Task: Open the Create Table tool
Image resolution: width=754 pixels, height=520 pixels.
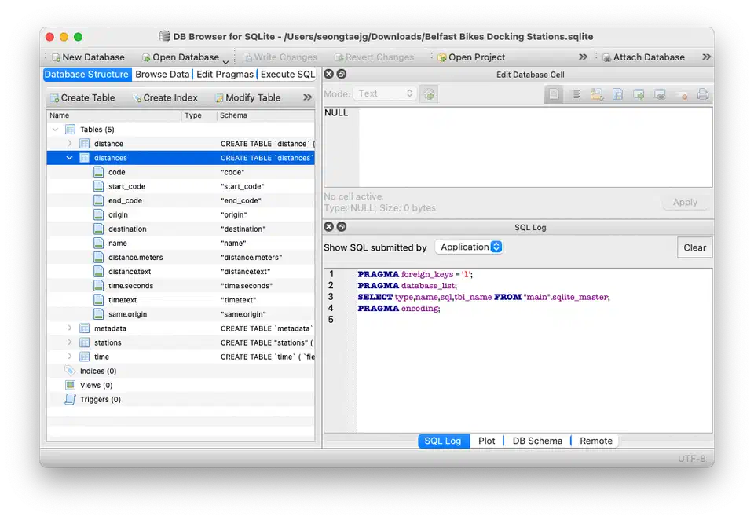Action: (x=82, y=97)
